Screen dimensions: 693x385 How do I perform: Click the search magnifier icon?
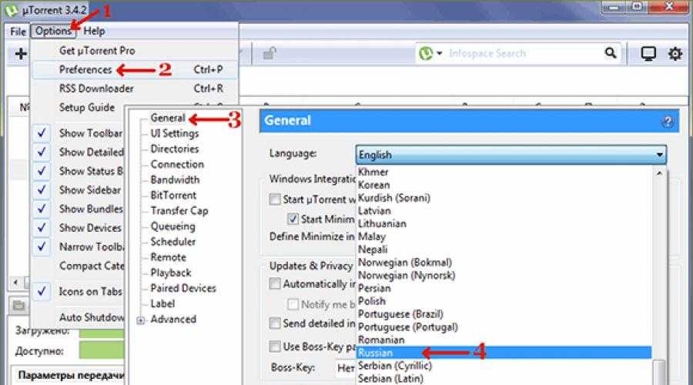click(x=611, y=53)
